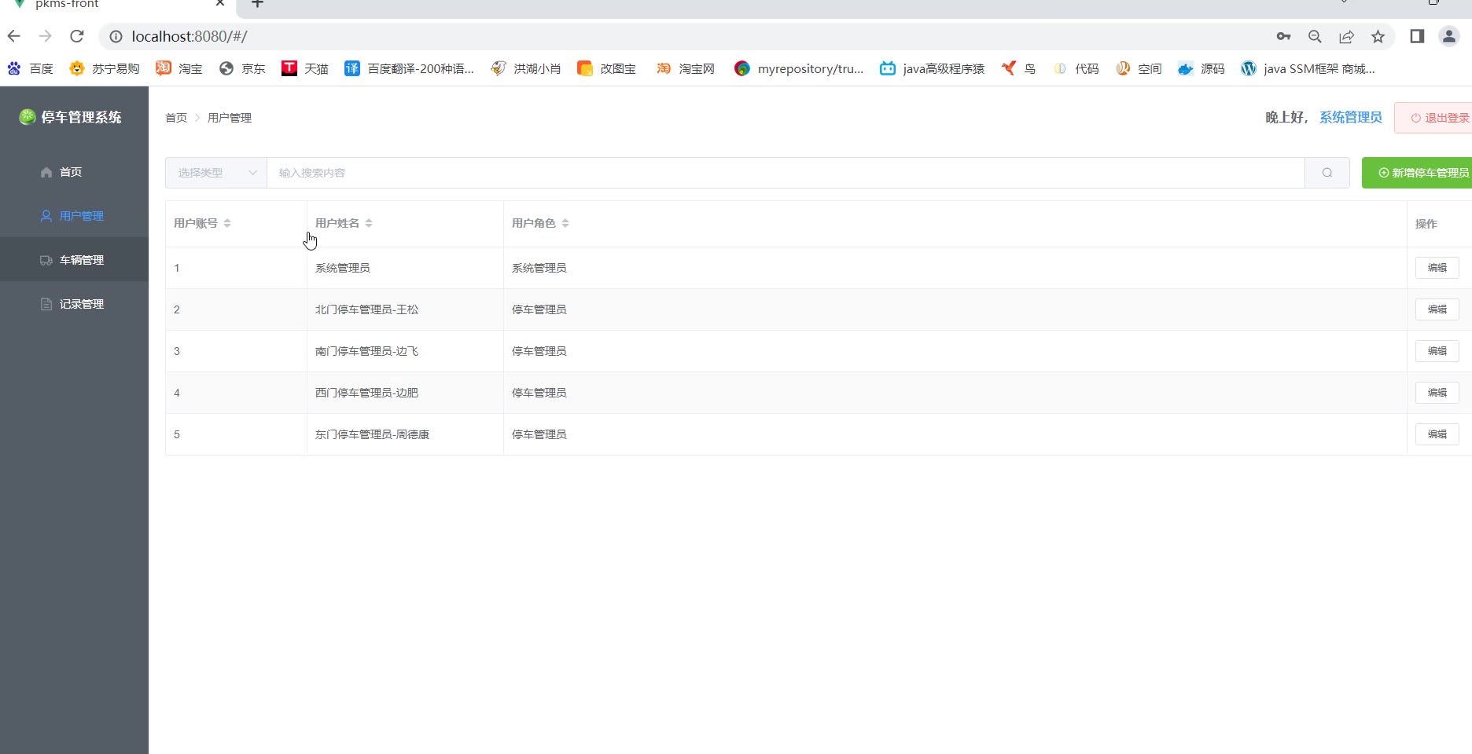Open the 百度 bookmark
The height and width of the screenshot is (754, 1472).
click(31, 69)
